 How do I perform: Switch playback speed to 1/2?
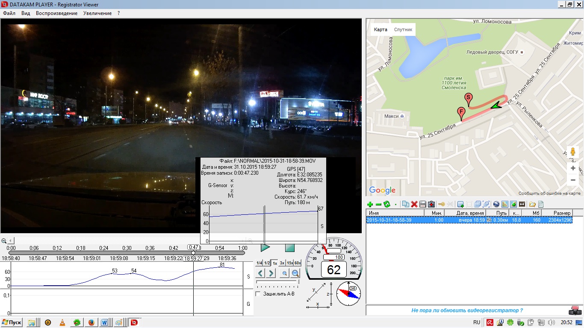[267, 263]
